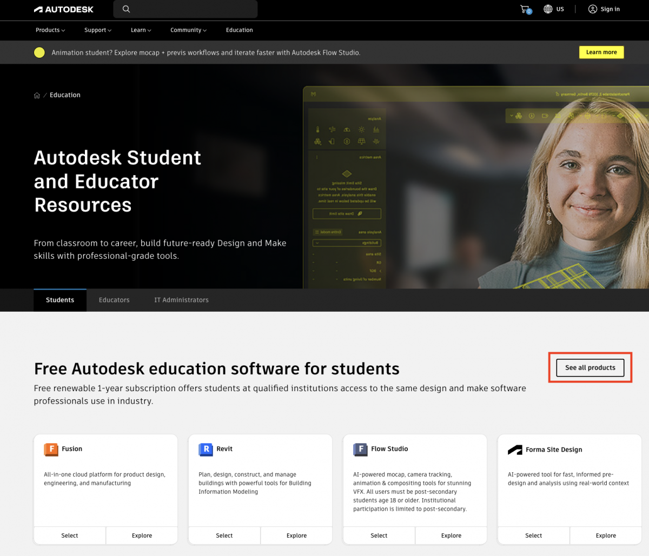The image size is (649, 556).
Task: Open the Education nav link
Action: pos(240,30)
